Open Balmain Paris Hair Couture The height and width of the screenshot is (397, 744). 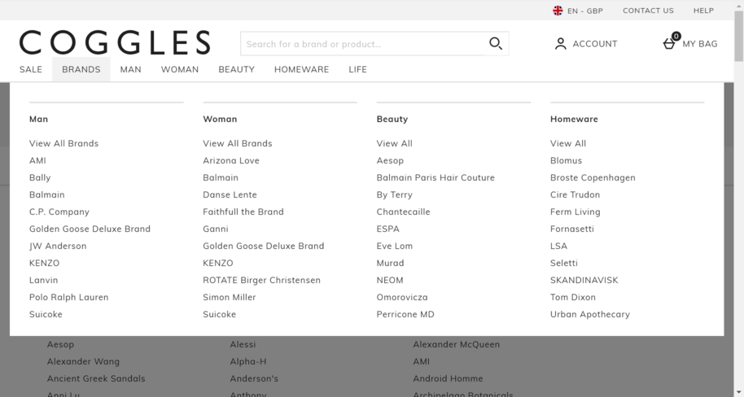(x=435, y=177)
